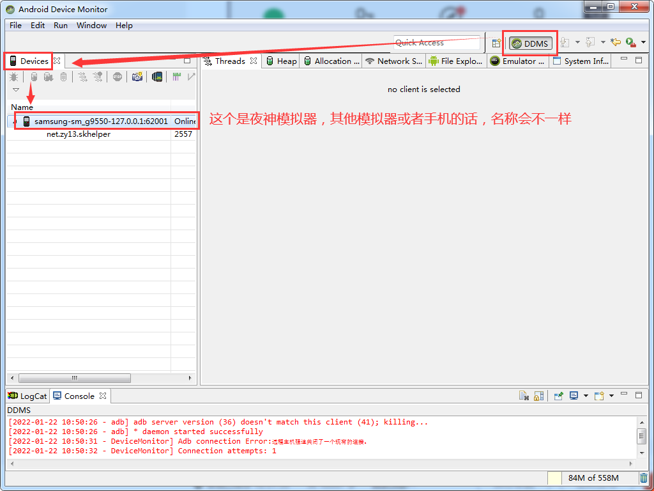Screen dimensions: 654x491
Task: Click the garbage collector trash icon
Action: tap(644, 478)
